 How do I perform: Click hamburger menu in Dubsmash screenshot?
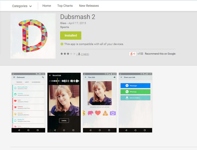pos(14,77)
